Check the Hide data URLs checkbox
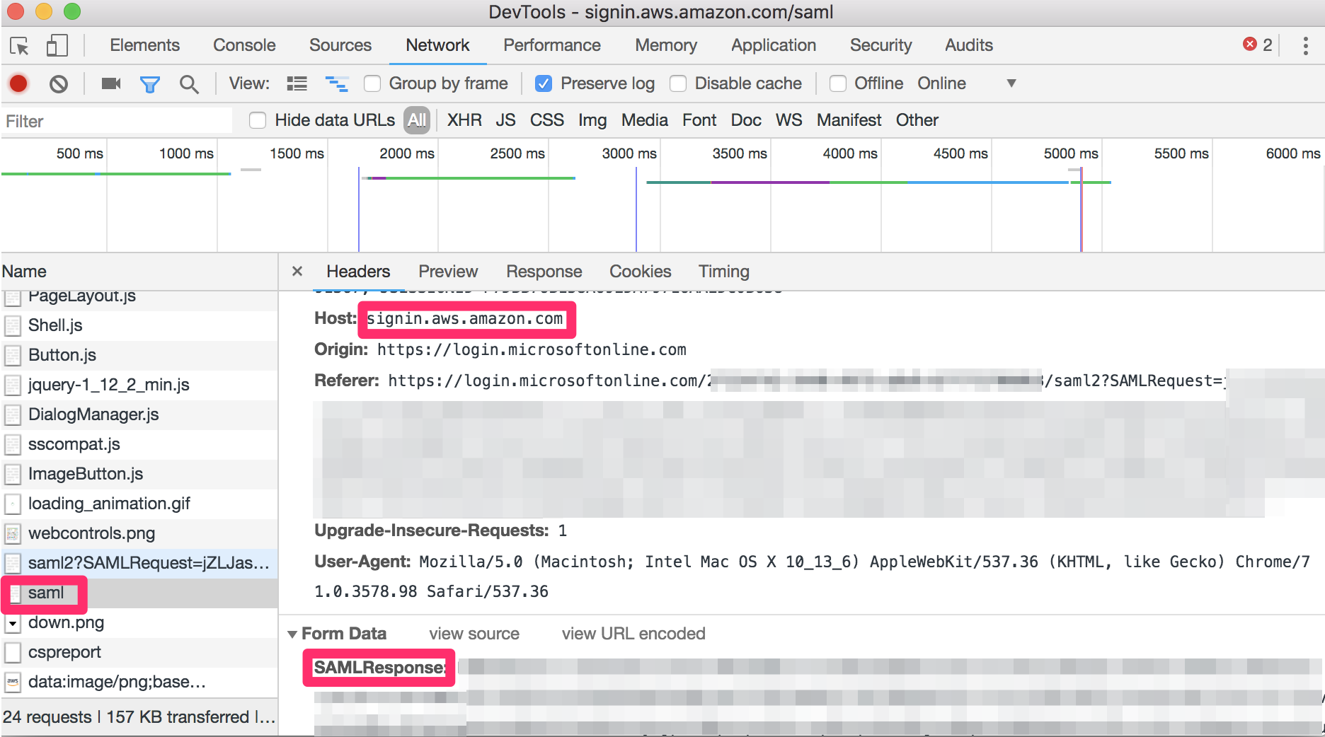The height and width of the screenshot is (737, 1325). coord(258,120)
